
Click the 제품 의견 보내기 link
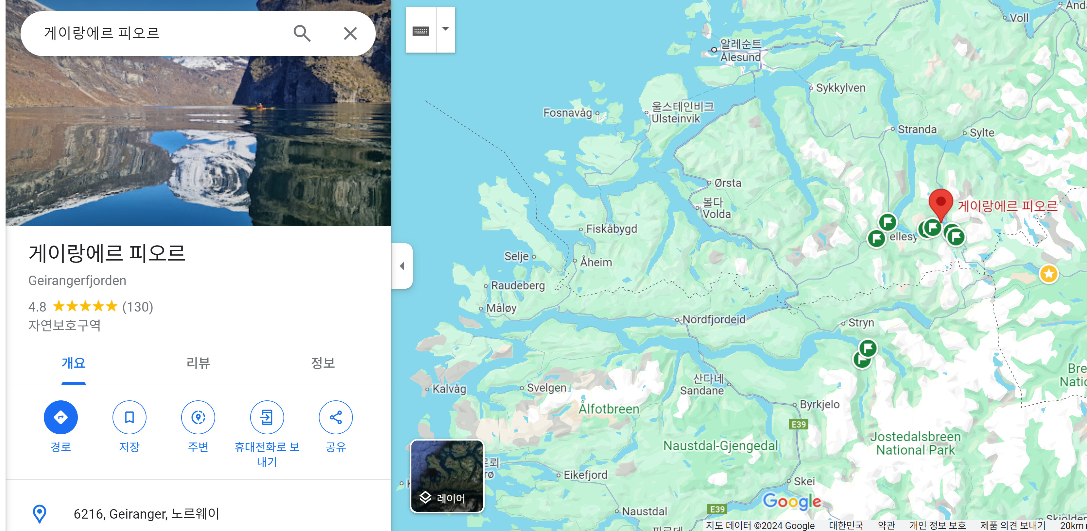(1013, 525)
